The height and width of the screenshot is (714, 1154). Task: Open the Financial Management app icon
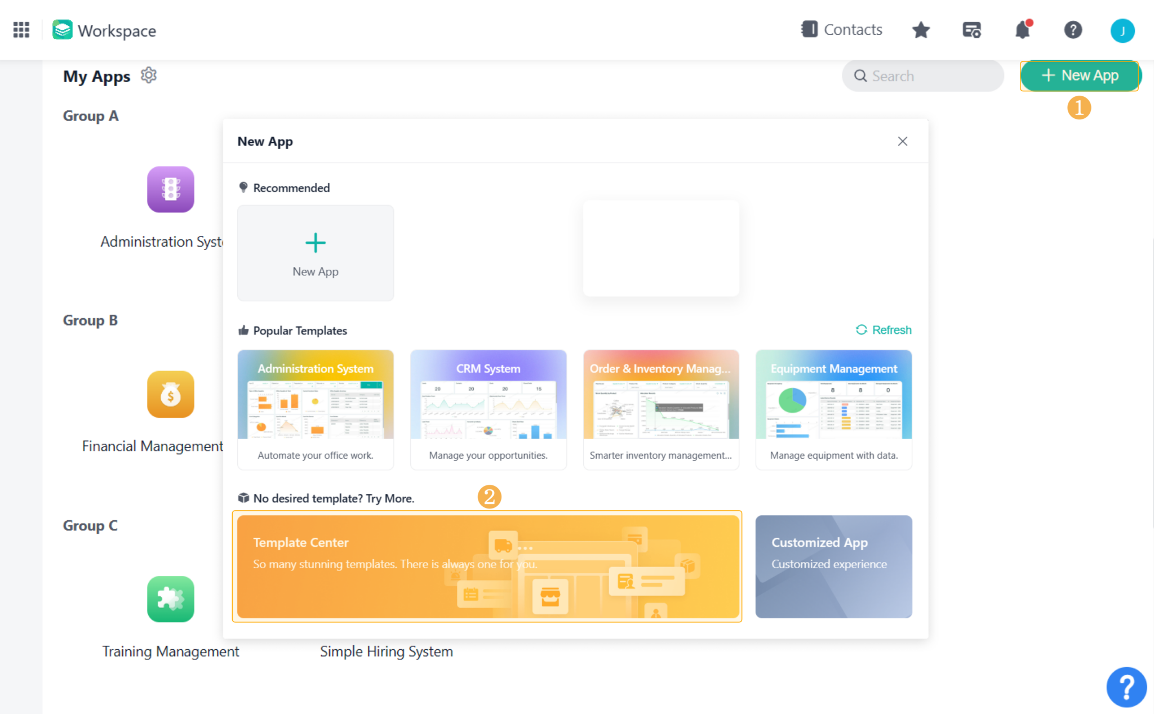pos(171,394)
